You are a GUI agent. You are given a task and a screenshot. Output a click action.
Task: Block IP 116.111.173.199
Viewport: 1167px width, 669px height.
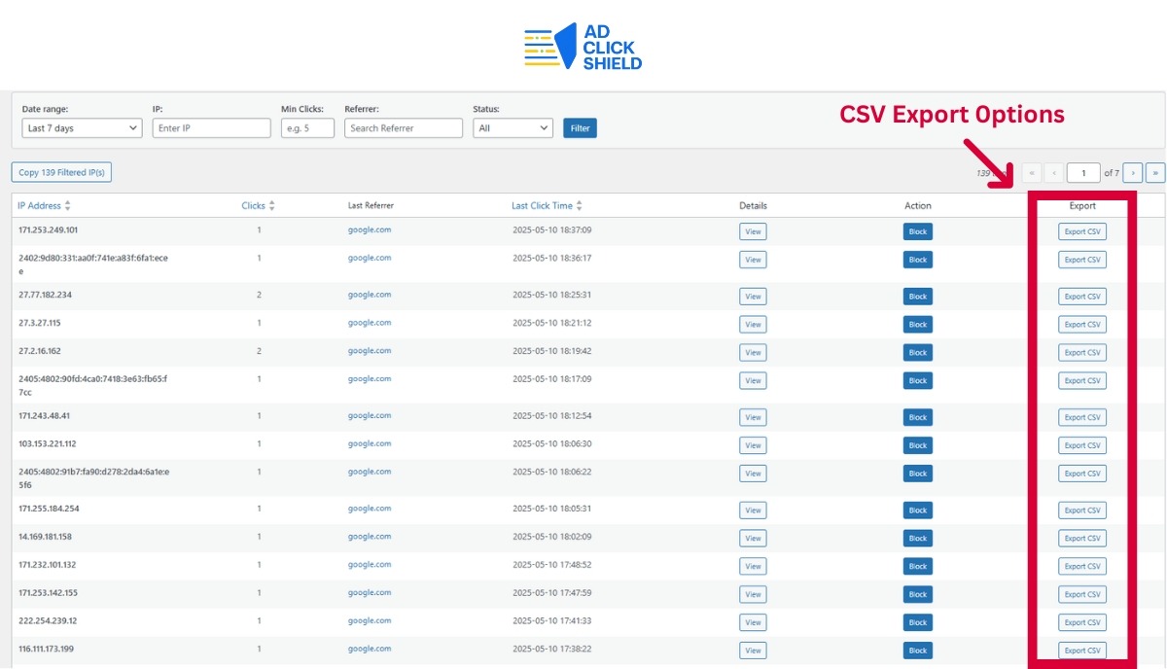pyautogui.click(x=917, y=651)
